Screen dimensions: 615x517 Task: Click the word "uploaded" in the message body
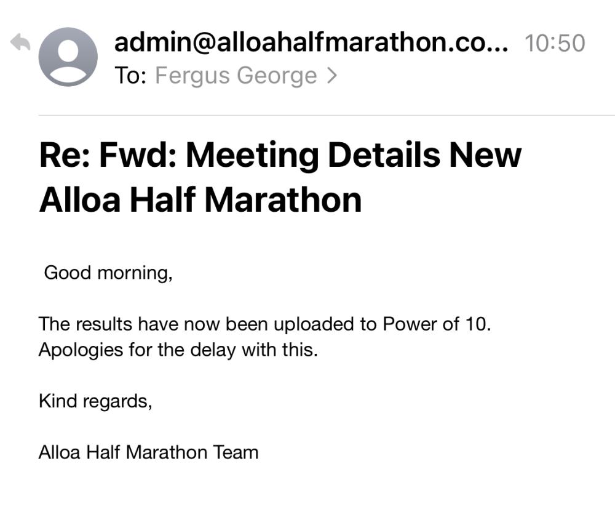click(x=315, y=325)
